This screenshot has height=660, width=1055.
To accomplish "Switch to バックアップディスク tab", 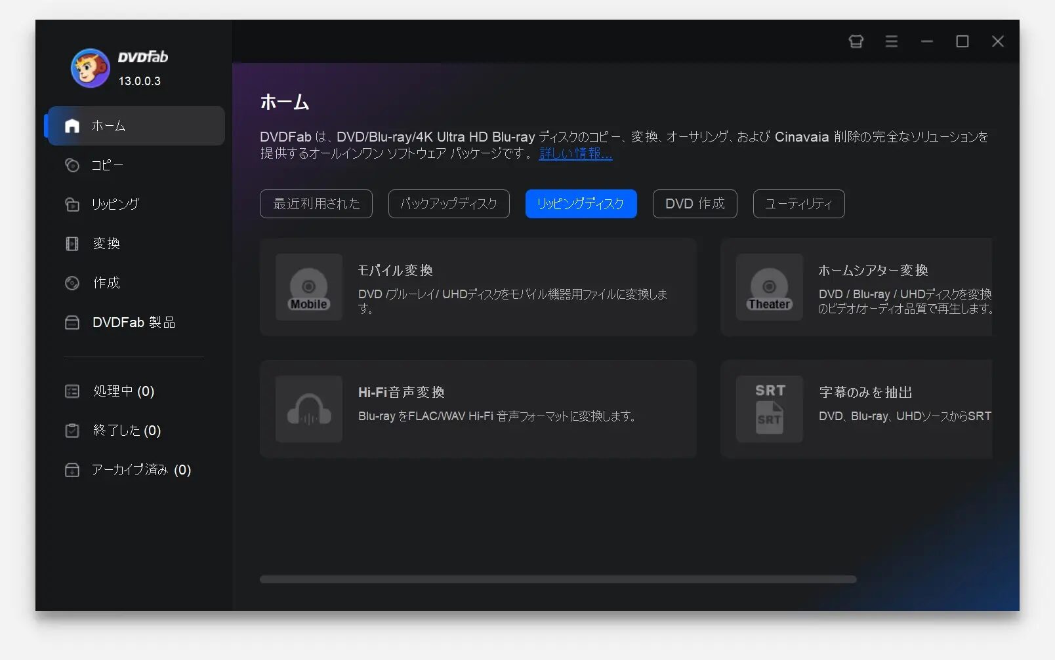I will pyautogui.click(x=449, y=204).
